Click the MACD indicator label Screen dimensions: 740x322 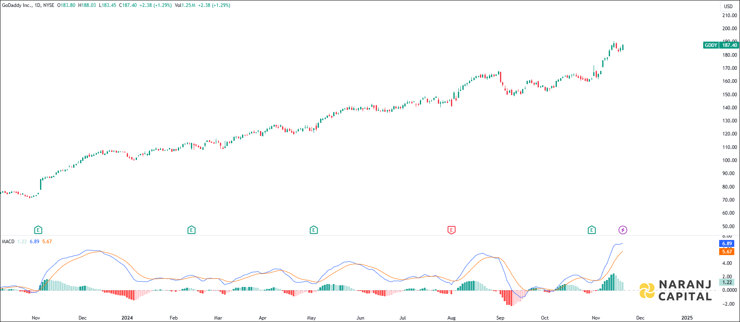click(x=8, y=242)
